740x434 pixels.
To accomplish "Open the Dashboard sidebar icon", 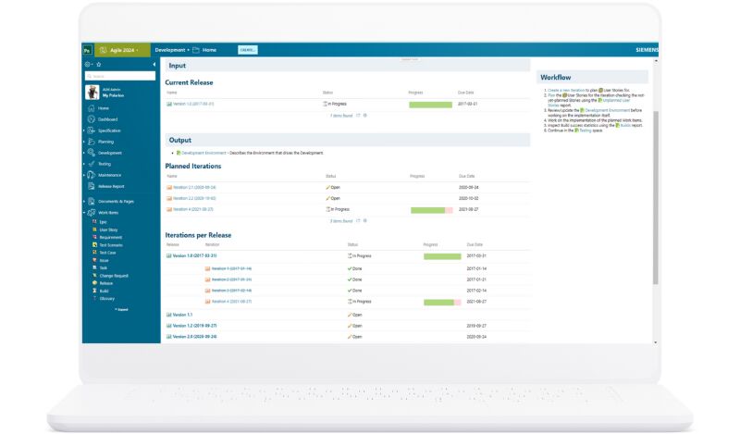I will click(91, 119).
